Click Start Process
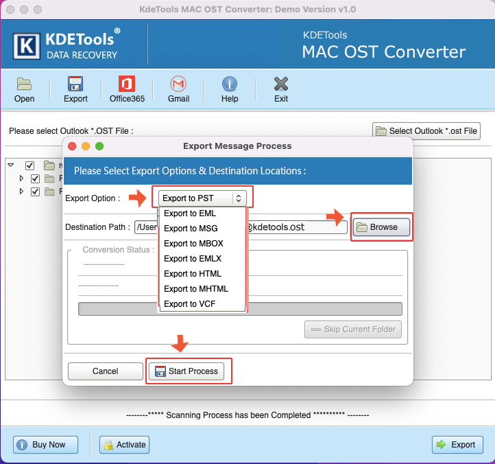The height and width of the screenshot is (464, 495). pos(186,371)
